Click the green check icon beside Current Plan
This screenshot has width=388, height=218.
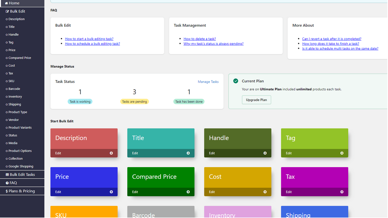236,81
